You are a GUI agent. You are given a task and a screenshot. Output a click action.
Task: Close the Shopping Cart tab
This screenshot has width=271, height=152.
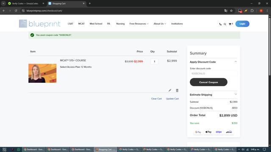point(84,3)
